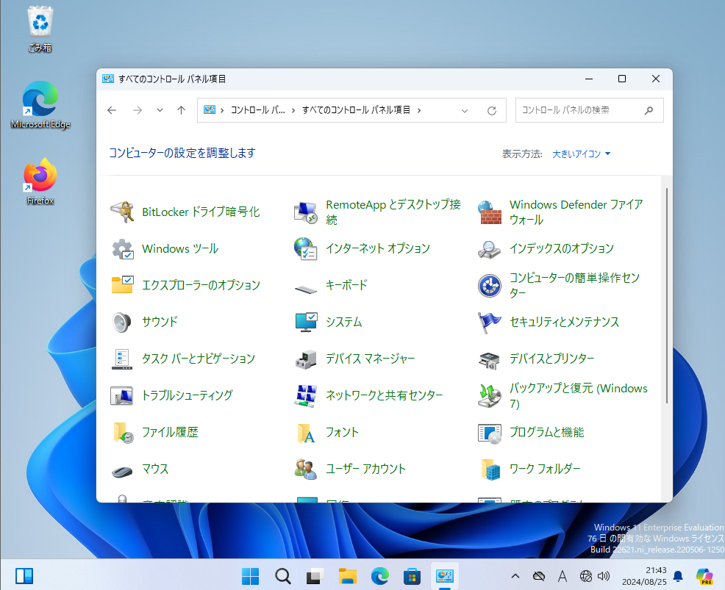Open BitLocker drive encryption icon
The width and height of the screenshot is (725, 590).
click(122, 212)
